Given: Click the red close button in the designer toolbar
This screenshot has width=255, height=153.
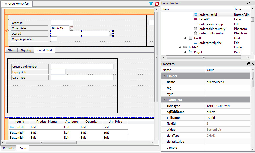Looking at the screenshot, I should coord(156,4).
